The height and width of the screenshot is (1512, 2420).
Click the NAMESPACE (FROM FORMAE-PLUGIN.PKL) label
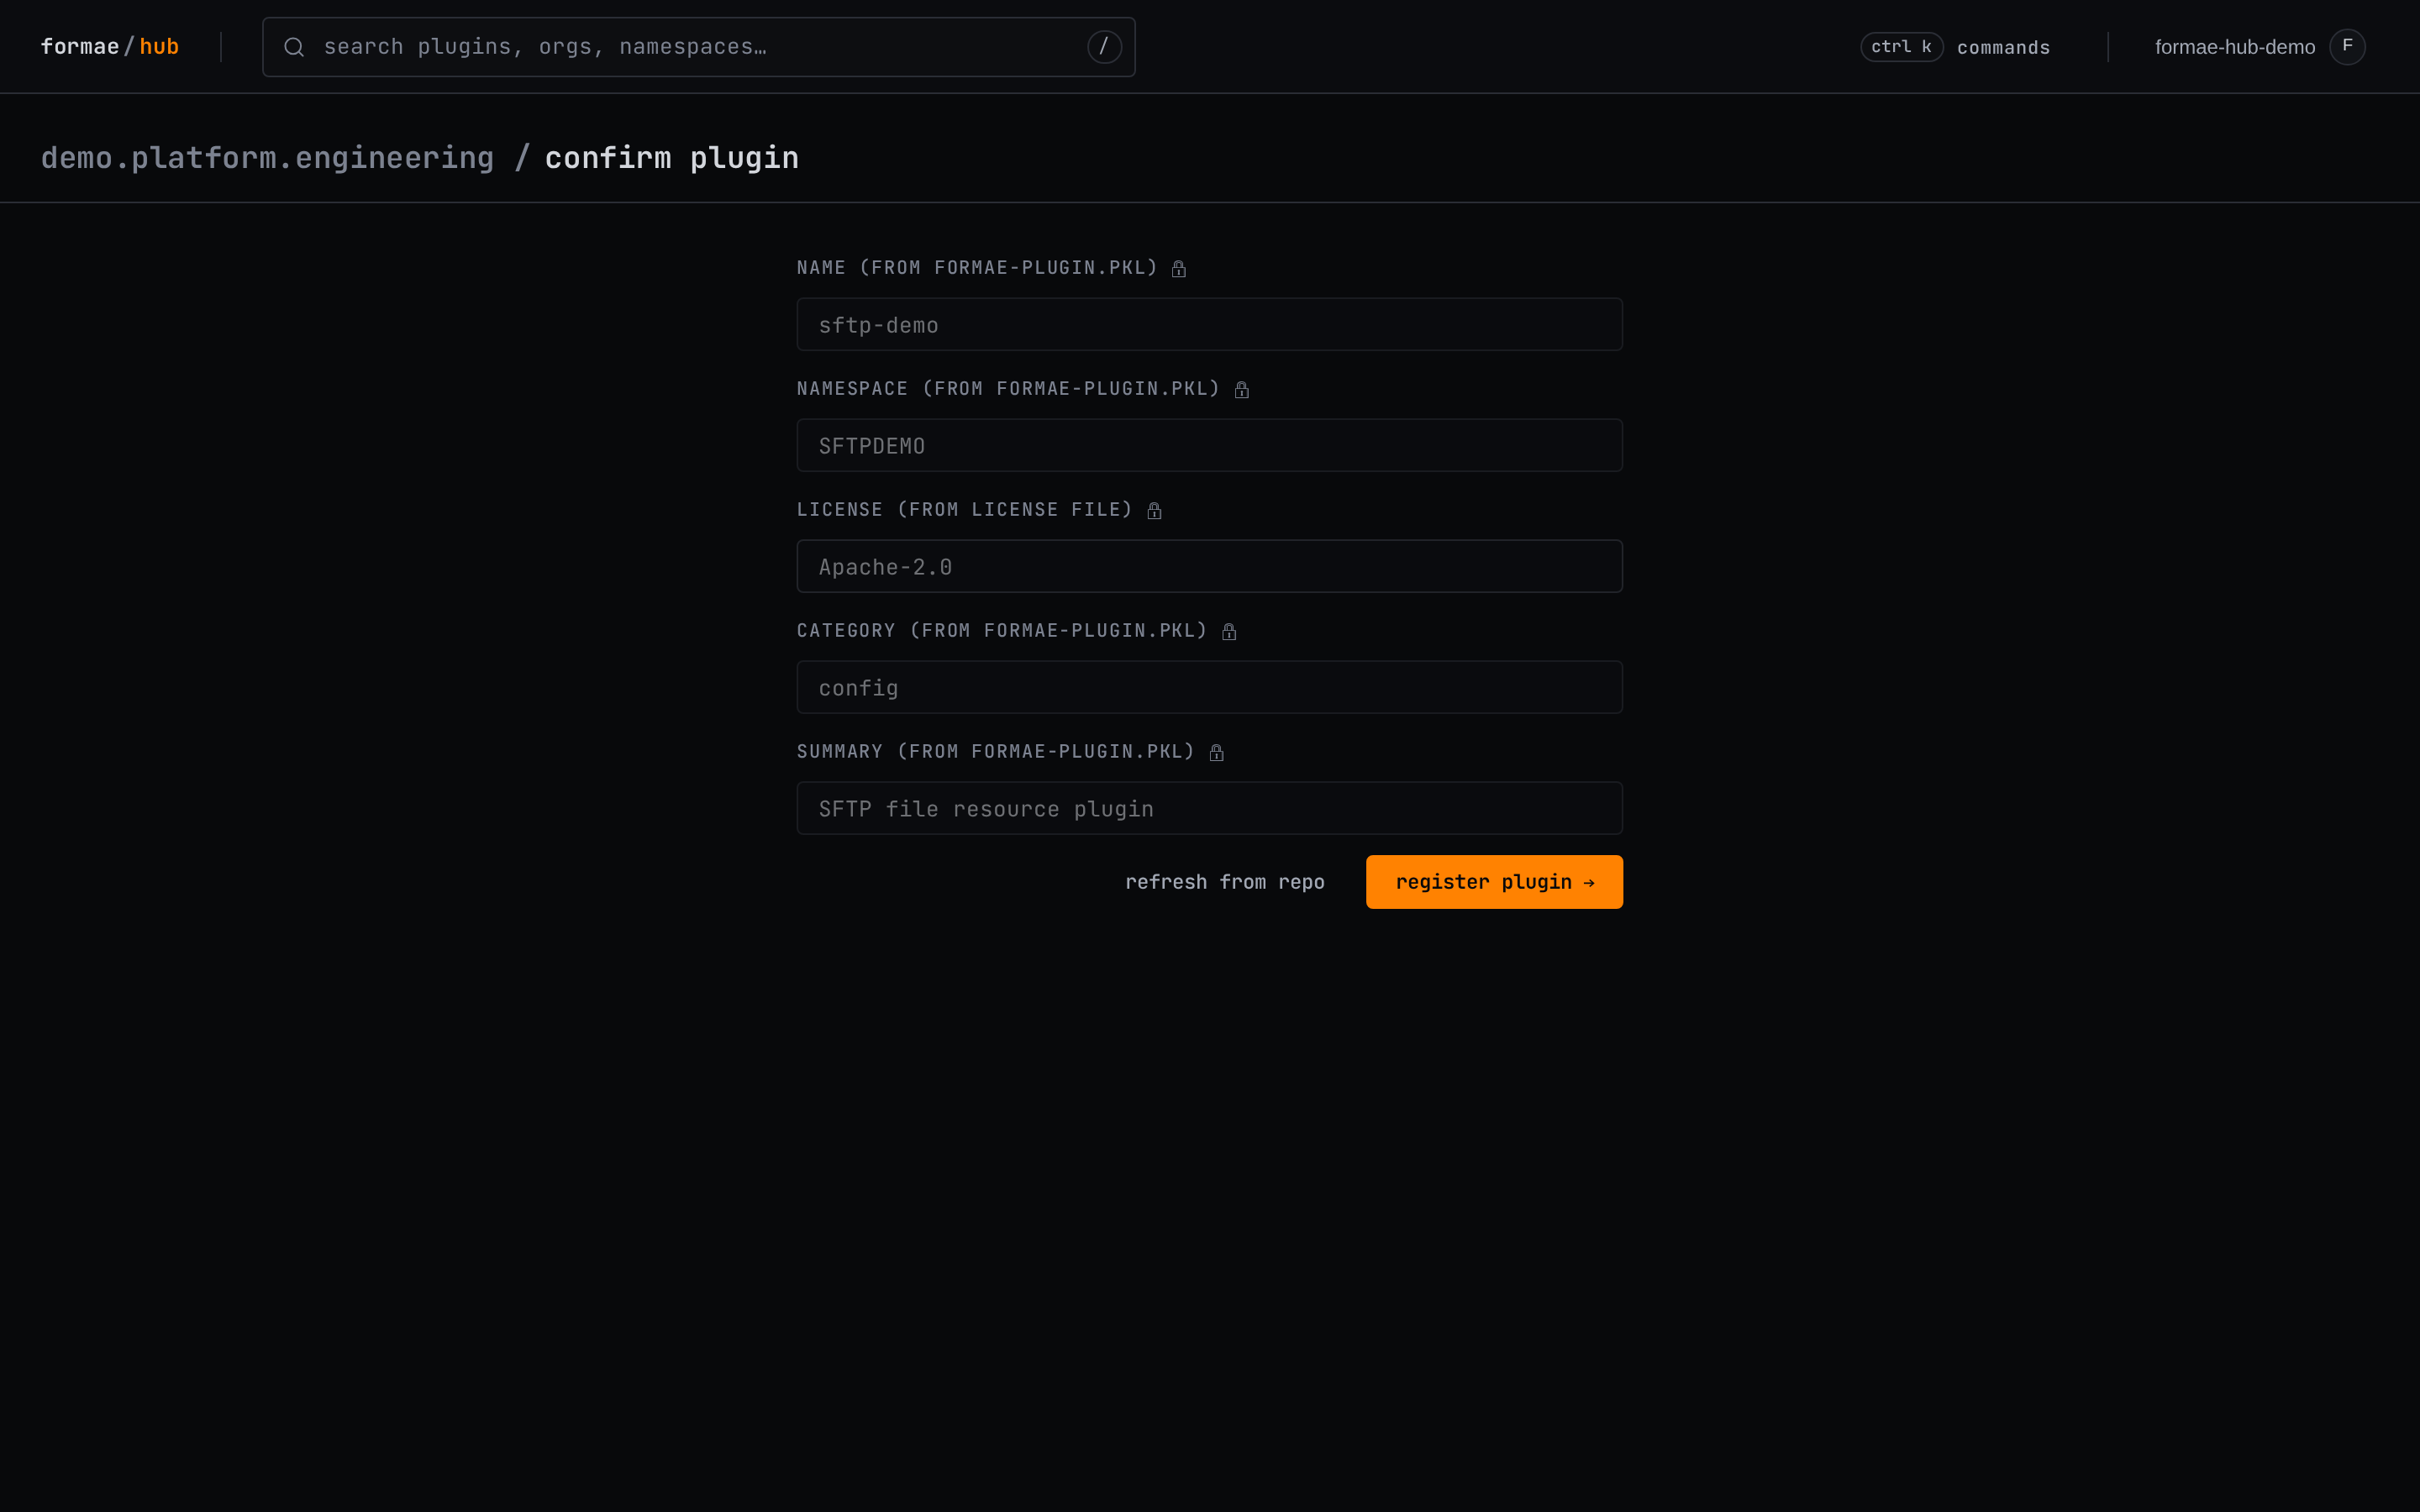point(1008,389)
